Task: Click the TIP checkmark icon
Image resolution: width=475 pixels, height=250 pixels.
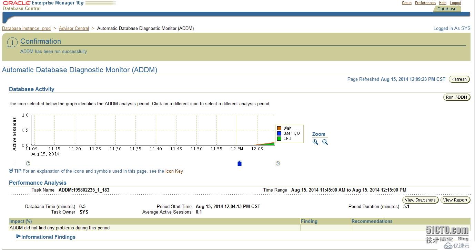Action: (11, 171)
